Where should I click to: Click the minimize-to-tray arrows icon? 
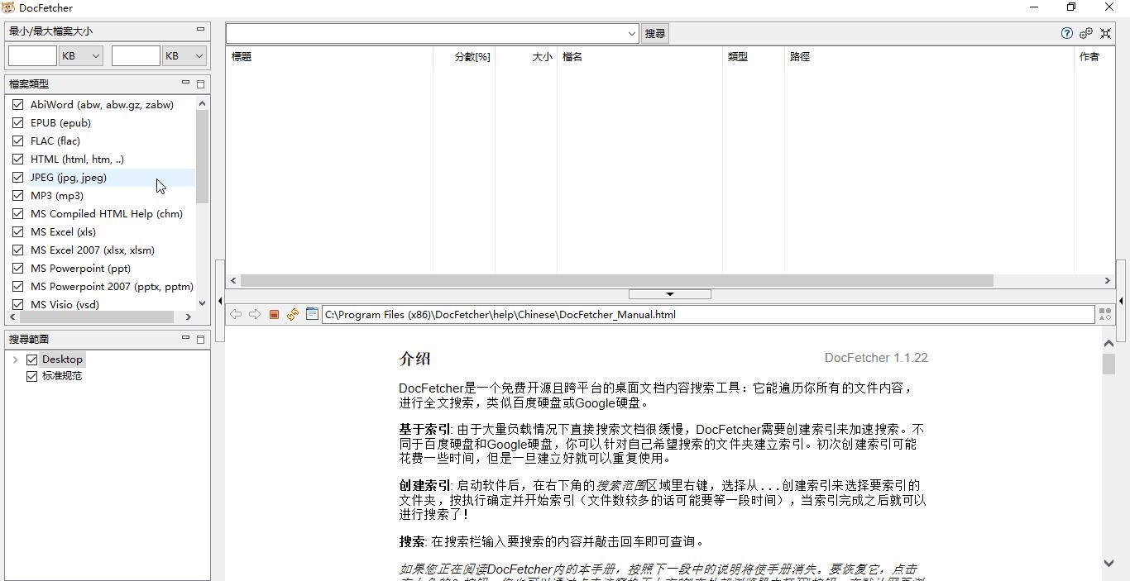click(1106, 33)
